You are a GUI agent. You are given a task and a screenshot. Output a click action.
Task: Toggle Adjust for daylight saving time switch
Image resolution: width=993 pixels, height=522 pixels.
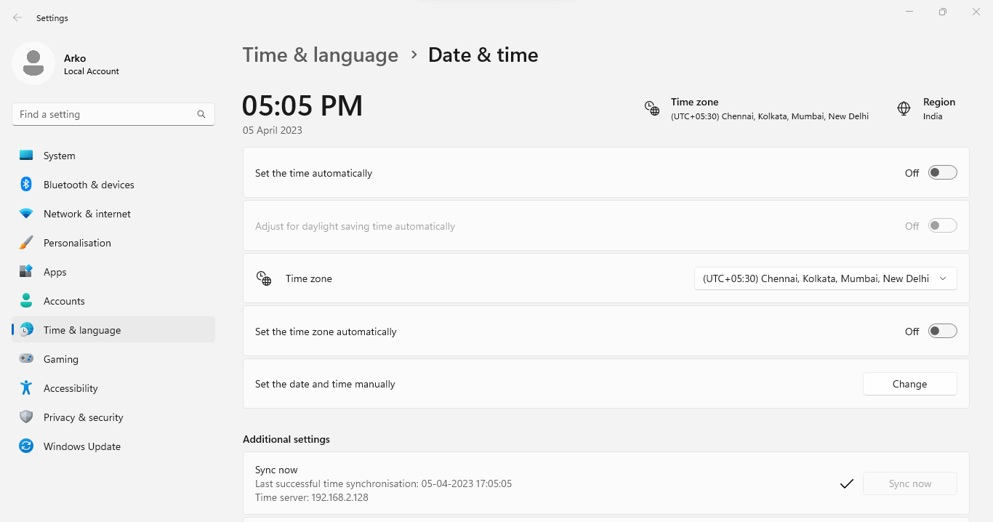pos(943,226)
